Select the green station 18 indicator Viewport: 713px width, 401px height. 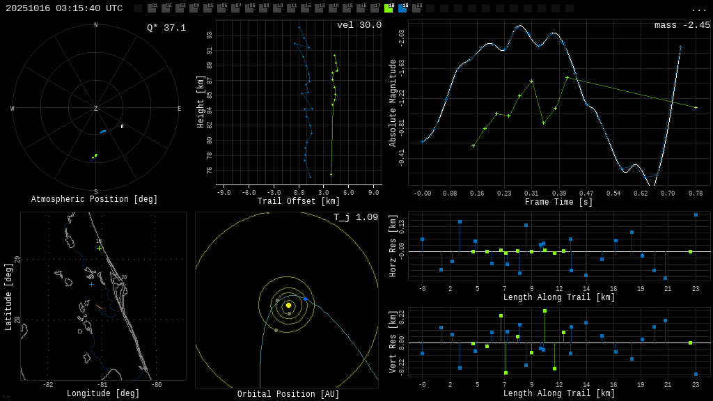389,8
